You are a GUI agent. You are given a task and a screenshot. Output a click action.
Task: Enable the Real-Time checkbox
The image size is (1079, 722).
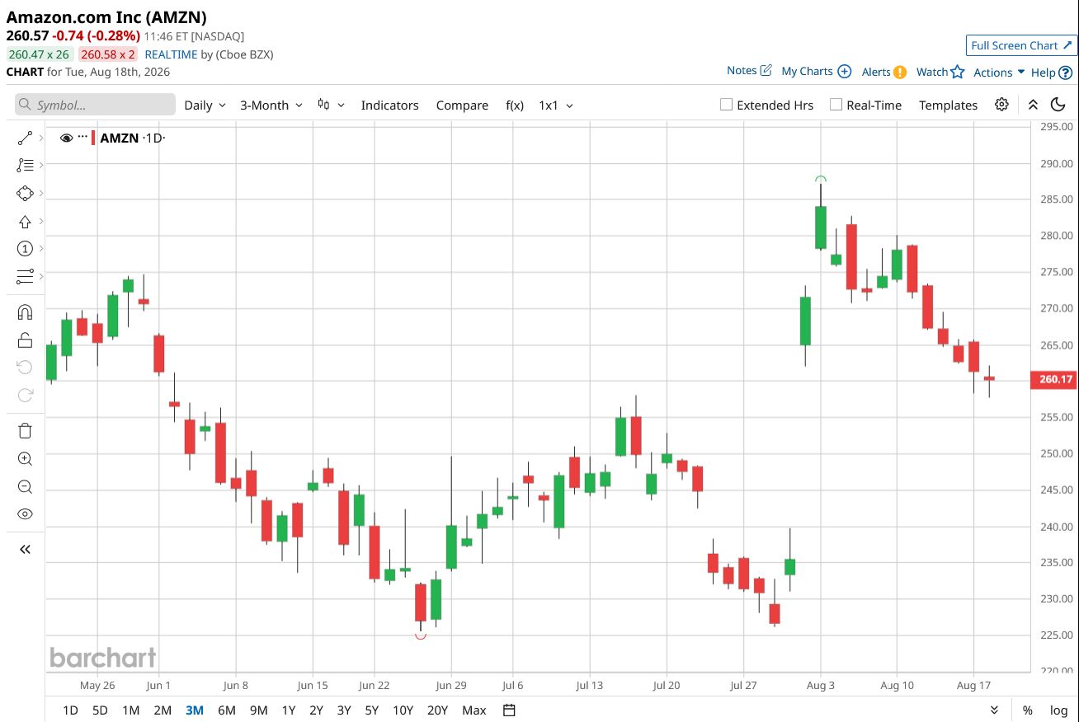coord(836,105)
